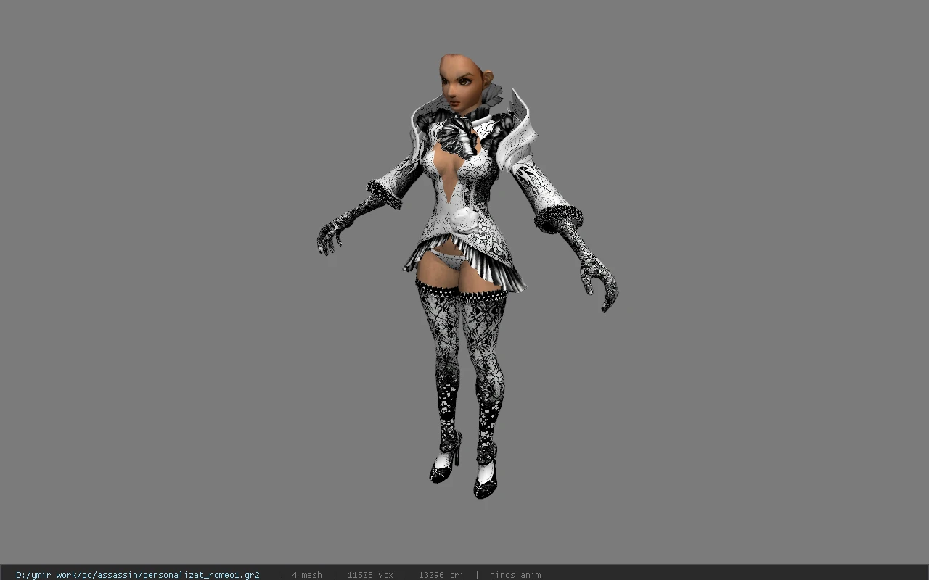Click the 3D character model in viewport
929x580 pixels.
pyautogui.click(x=467, y=275)
